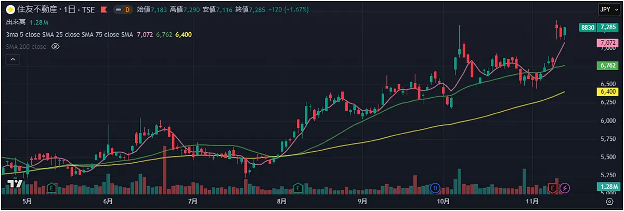Click the SMA 200 close legend label
Viewport: 624px width, 211px height.
coord(26,47)
